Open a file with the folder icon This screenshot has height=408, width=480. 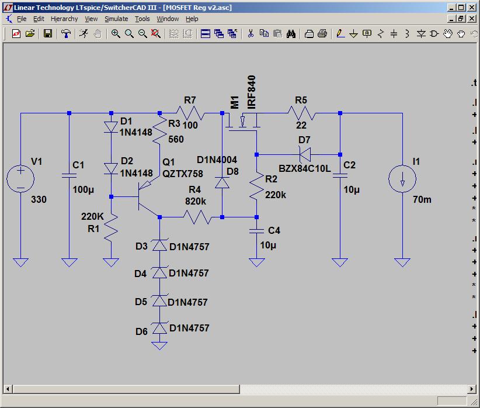click(30, 33)
